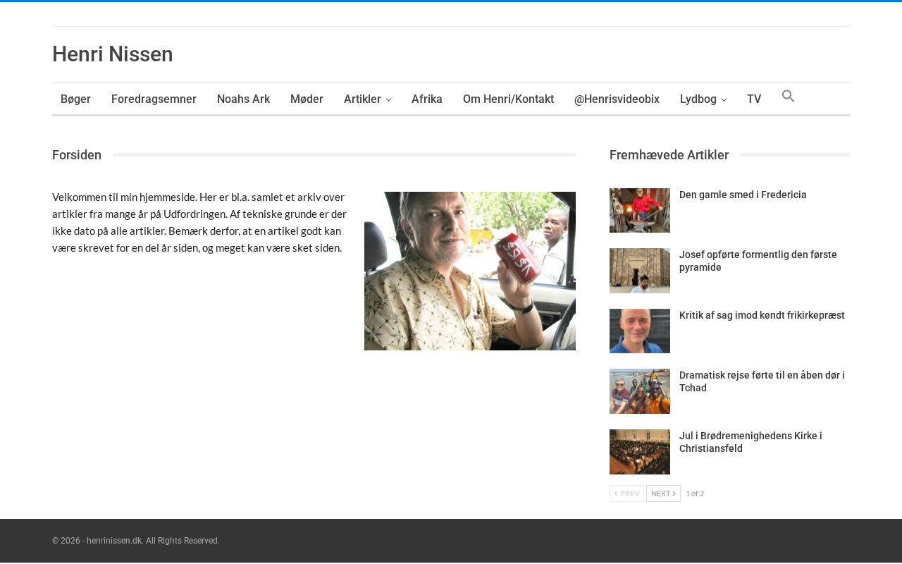Click the Prev pagination button
902x564 pixels.
point(626,493)
